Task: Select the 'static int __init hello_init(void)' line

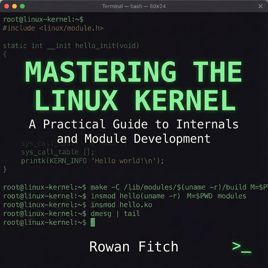Action: point(71,46)
